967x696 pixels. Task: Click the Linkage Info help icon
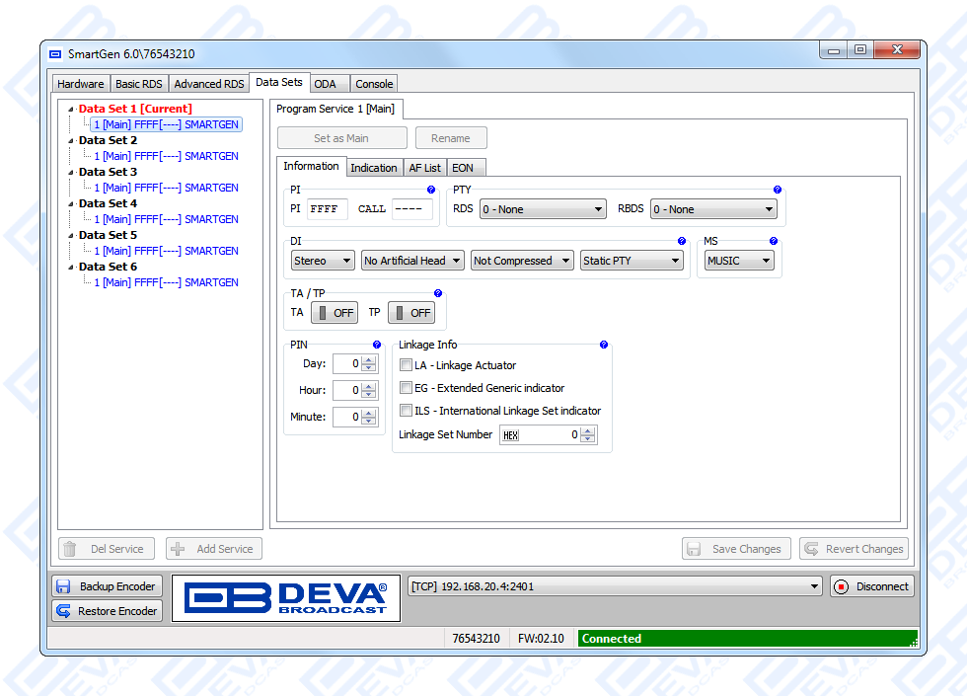point(604,346)
